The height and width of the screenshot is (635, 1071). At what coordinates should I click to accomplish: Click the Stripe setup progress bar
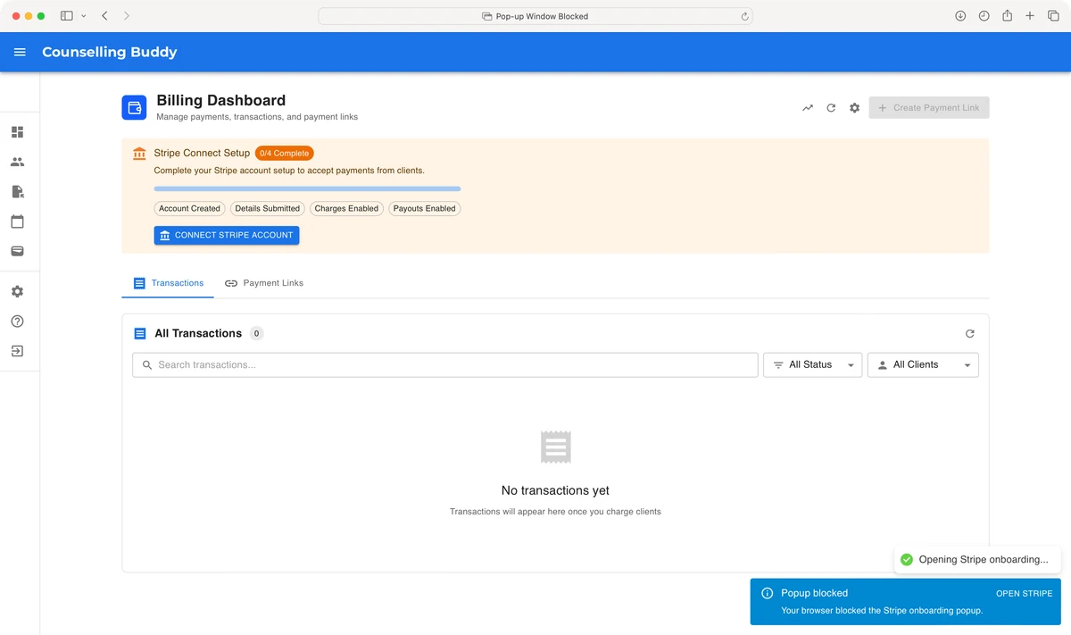point(307,188)
